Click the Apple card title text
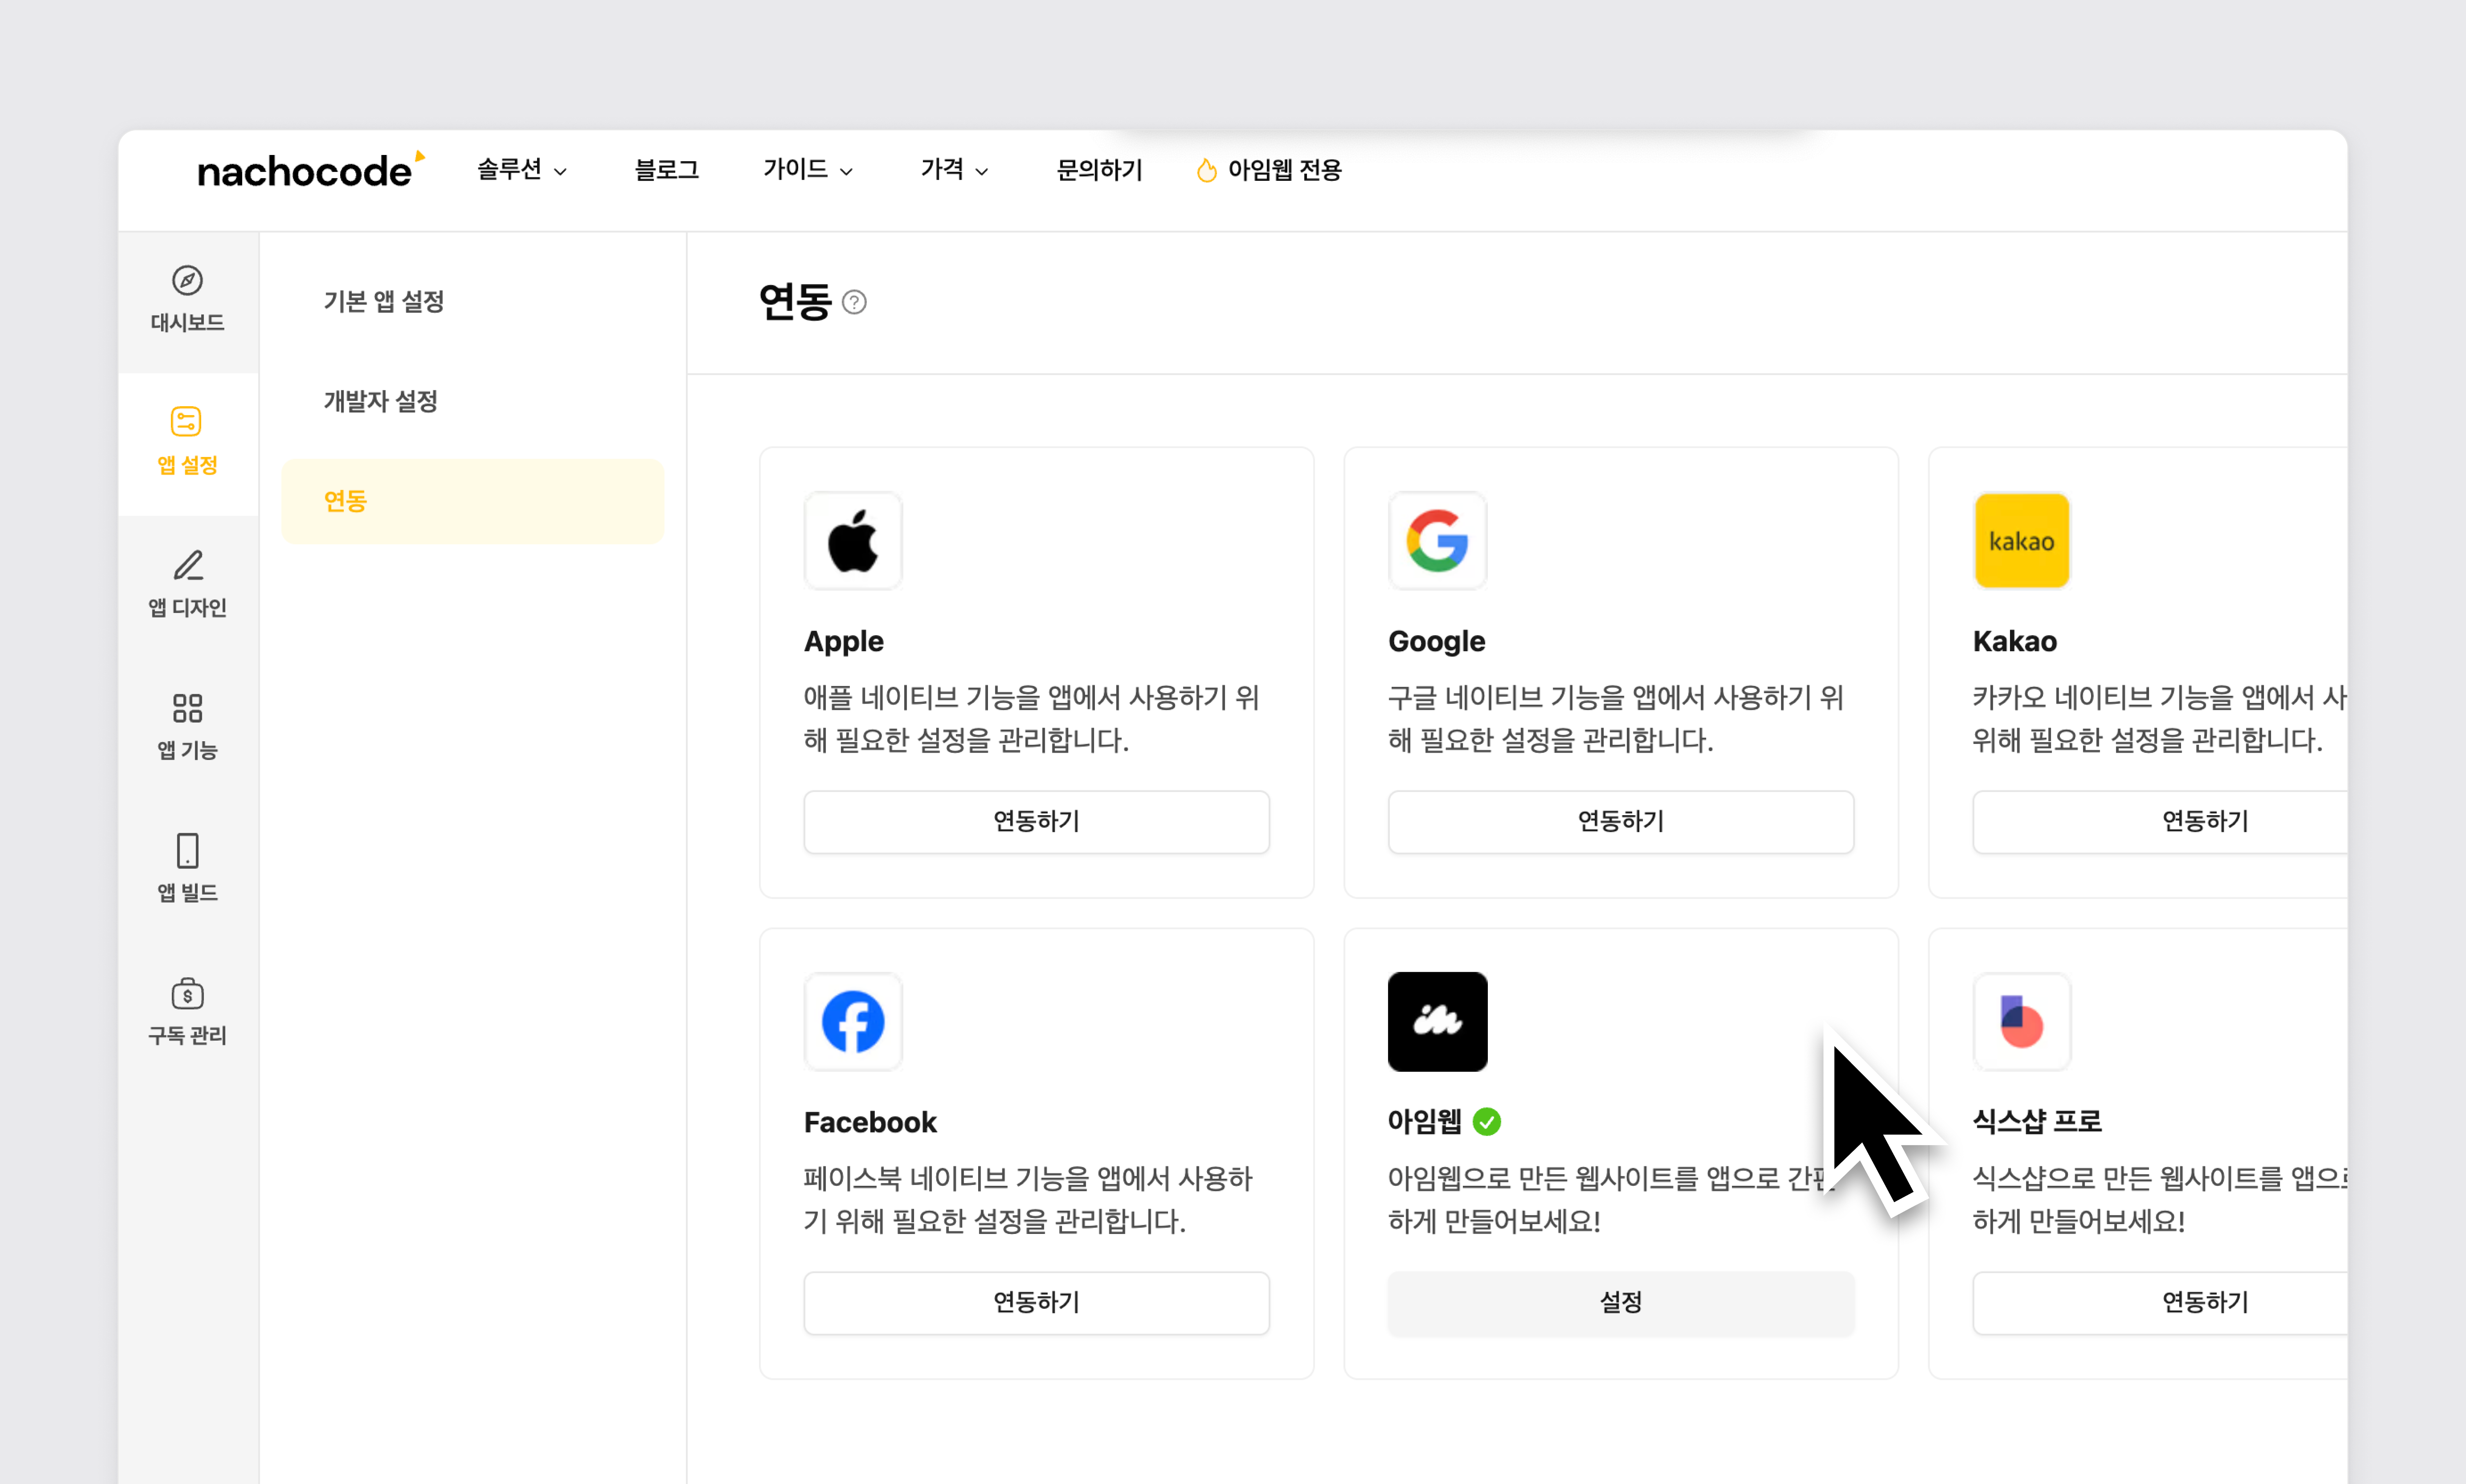The height and width of the screenshot is (1484, 2466). point(844,641)
